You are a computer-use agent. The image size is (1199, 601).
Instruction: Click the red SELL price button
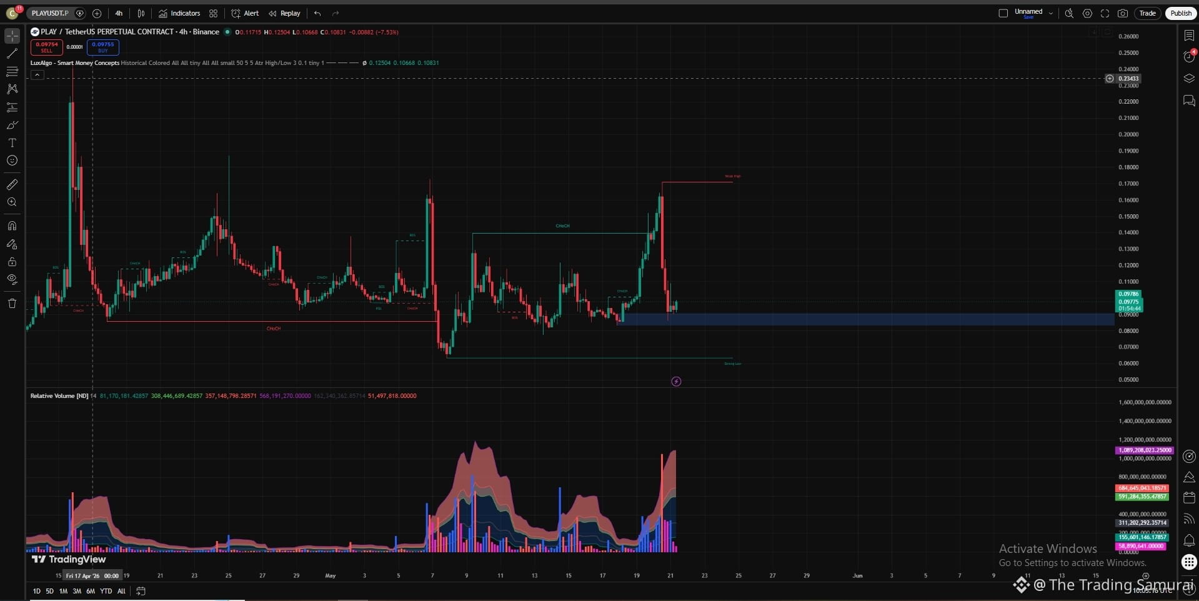coord(47,47)
